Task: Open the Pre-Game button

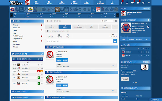Action: coord(125,79)
